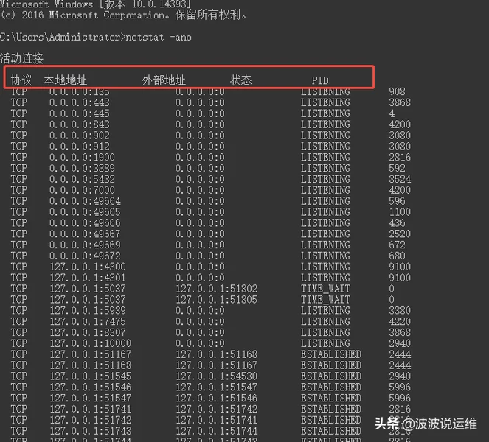Select the copyright line "(c) 2016 Microsoft Corporation"
Screen dimensions: 489x442
(x=84, y=15)
